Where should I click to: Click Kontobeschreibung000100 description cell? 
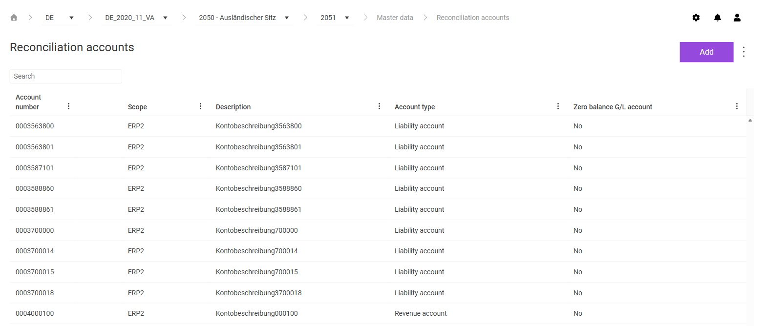(257, 313)
